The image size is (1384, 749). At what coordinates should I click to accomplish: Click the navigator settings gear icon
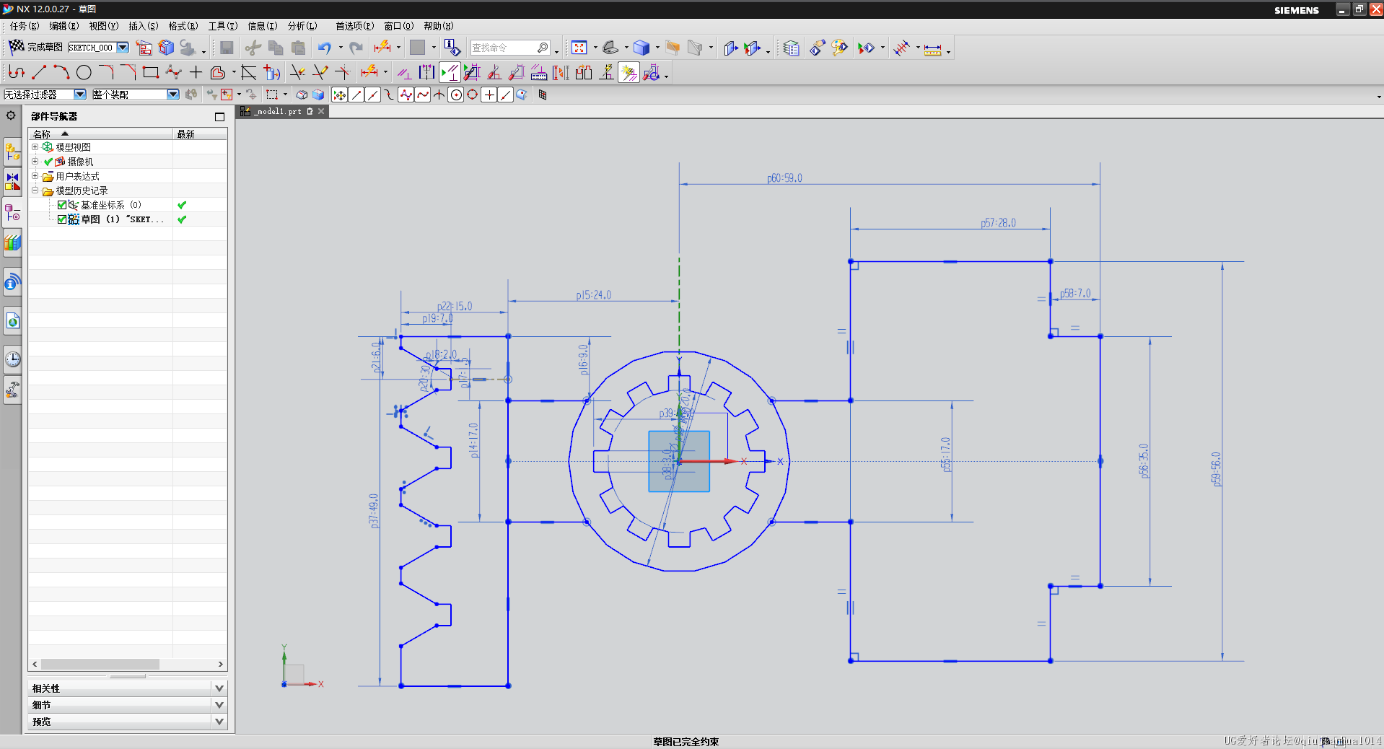[11, 115]
